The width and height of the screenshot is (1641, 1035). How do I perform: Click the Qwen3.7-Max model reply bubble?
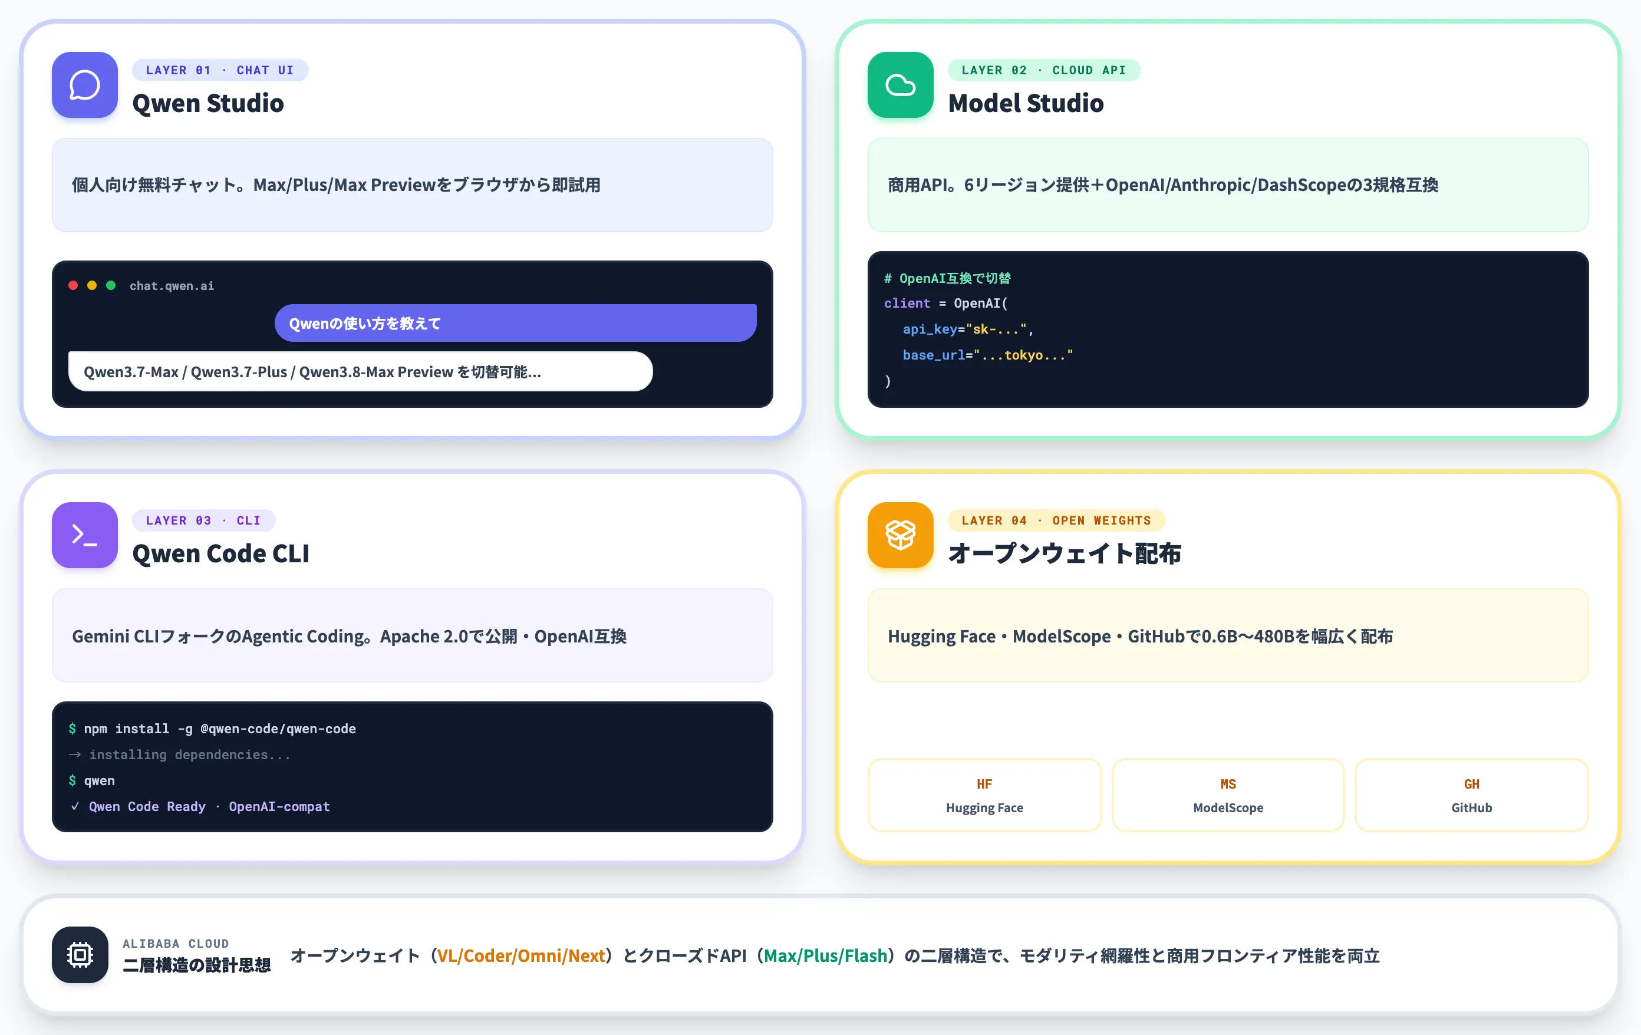click(x=361, y=372)
